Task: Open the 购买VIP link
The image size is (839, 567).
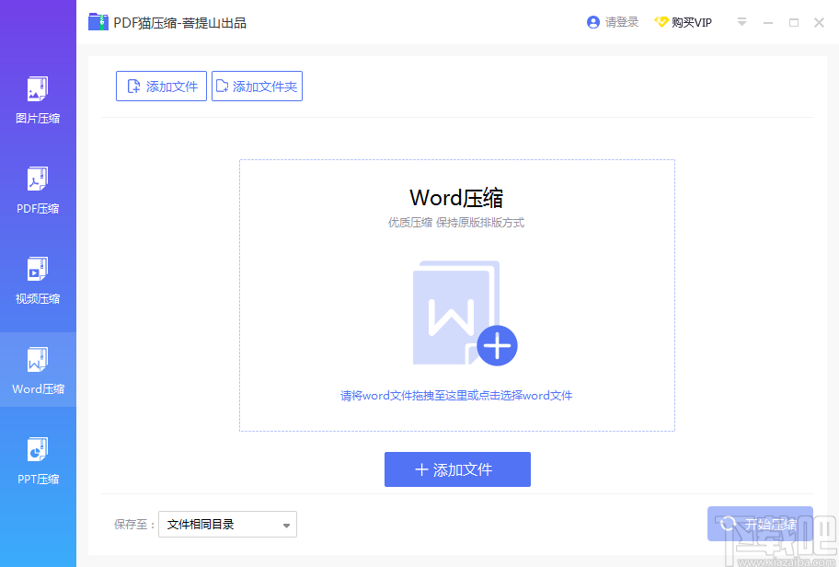Action: coord(690,21)
